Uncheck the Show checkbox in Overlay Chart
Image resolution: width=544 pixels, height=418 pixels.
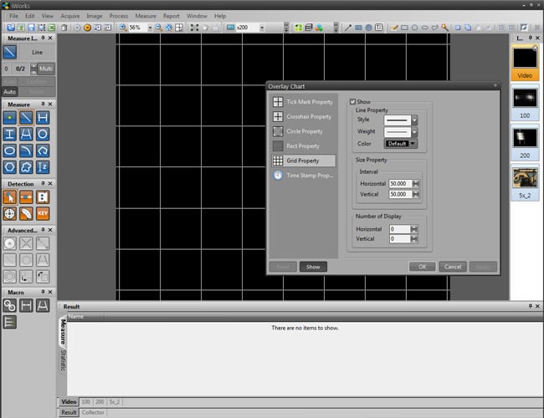(x=352, y=101)
